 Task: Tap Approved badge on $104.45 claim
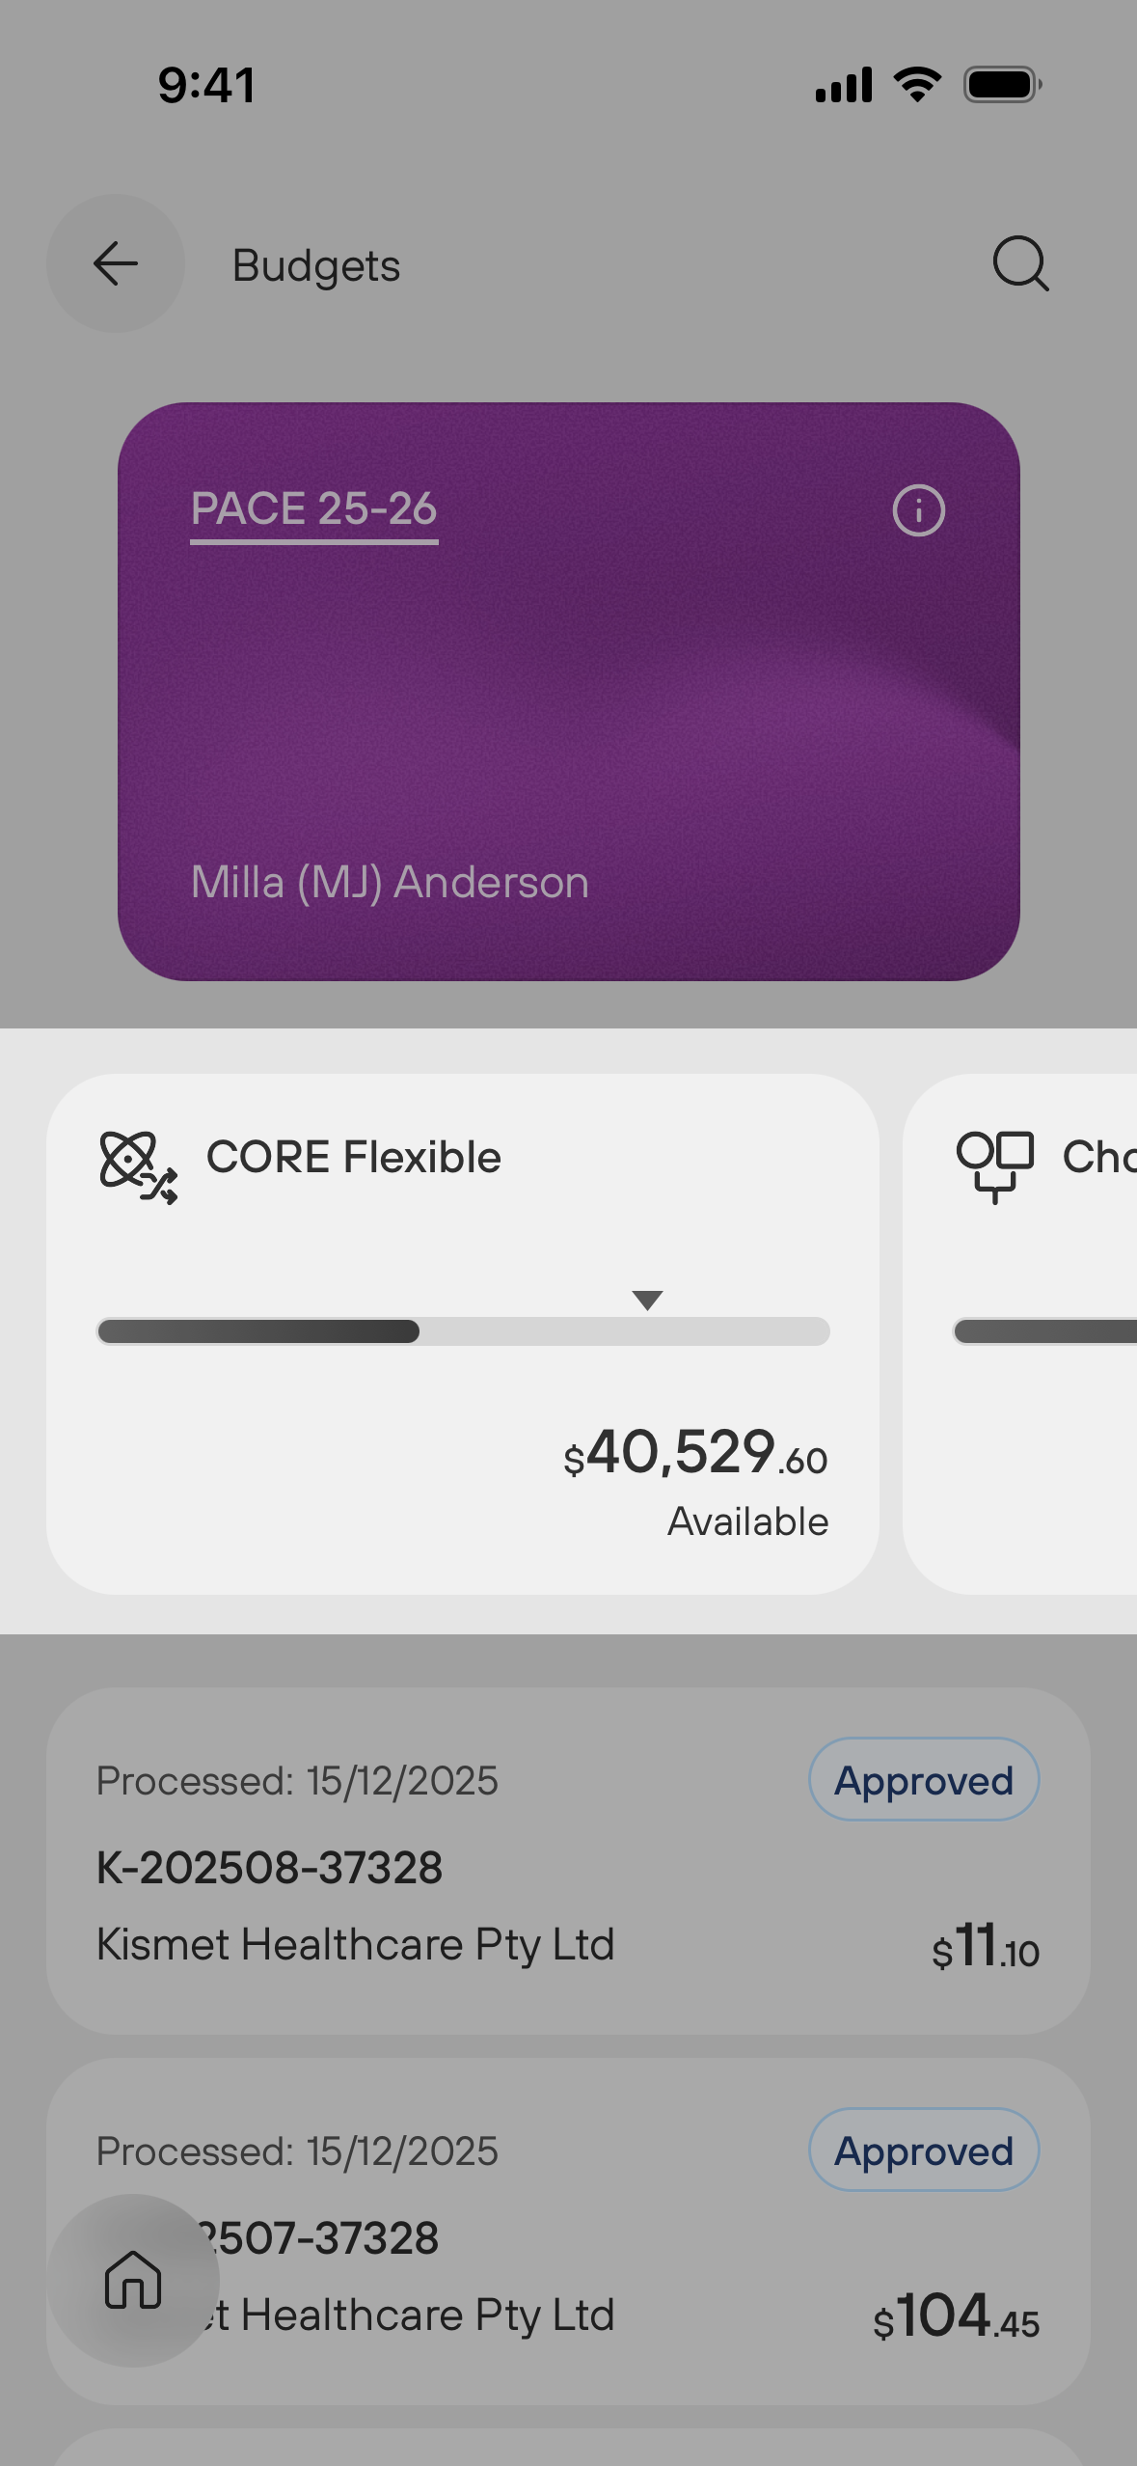[923, 2151]
